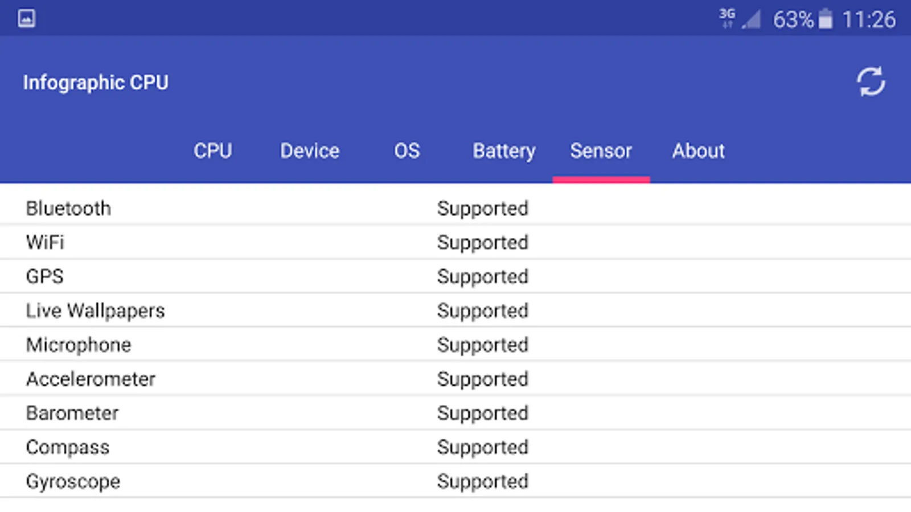Tap the Microphone row
Screen dimensions: 911x512
pyautogui.click(x=79, y=345)
